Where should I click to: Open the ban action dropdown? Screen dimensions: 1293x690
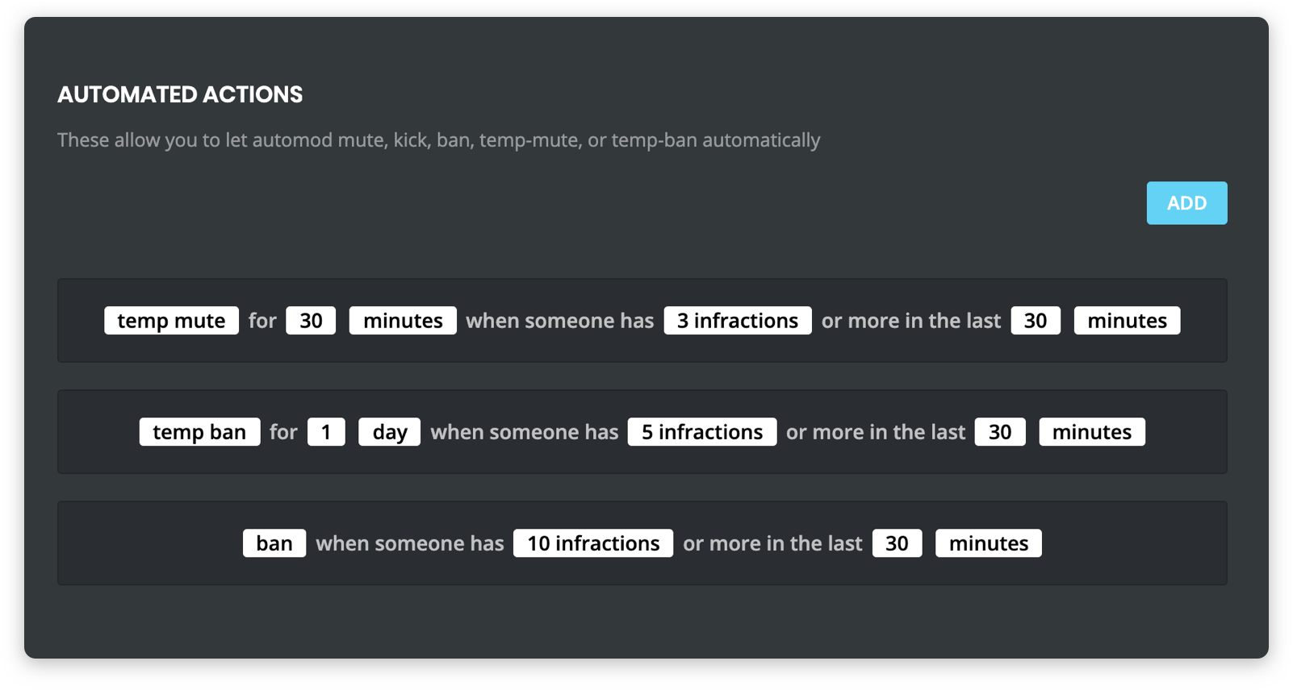274,543
